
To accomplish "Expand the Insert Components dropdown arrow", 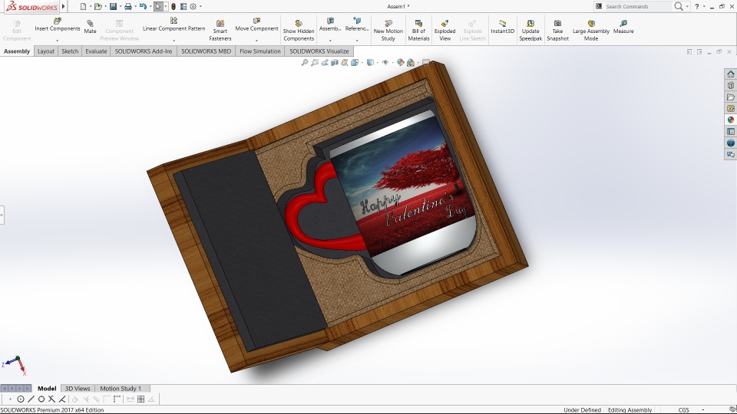I will [x=58, y=40].
